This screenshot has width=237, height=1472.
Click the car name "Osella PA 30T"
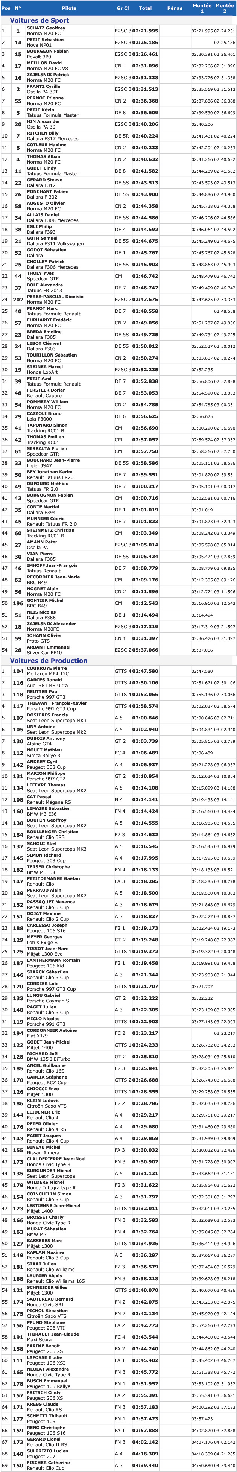click(42, 92)
